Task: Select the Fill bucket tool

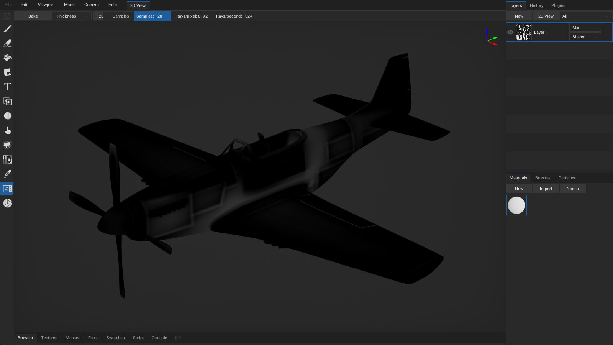Action: [8, 58]
